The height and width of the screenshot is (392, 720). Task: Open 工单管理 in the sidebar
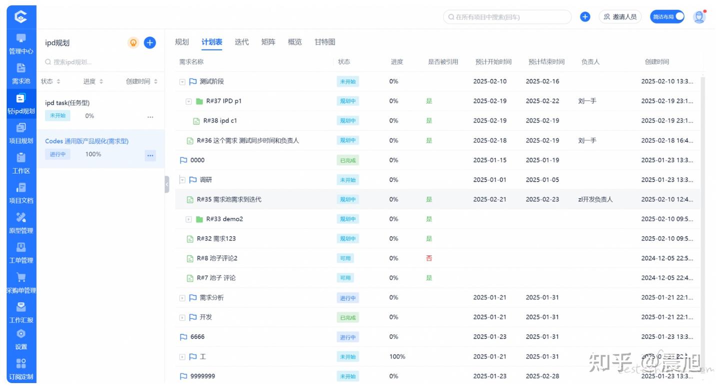tap(21, 253)
